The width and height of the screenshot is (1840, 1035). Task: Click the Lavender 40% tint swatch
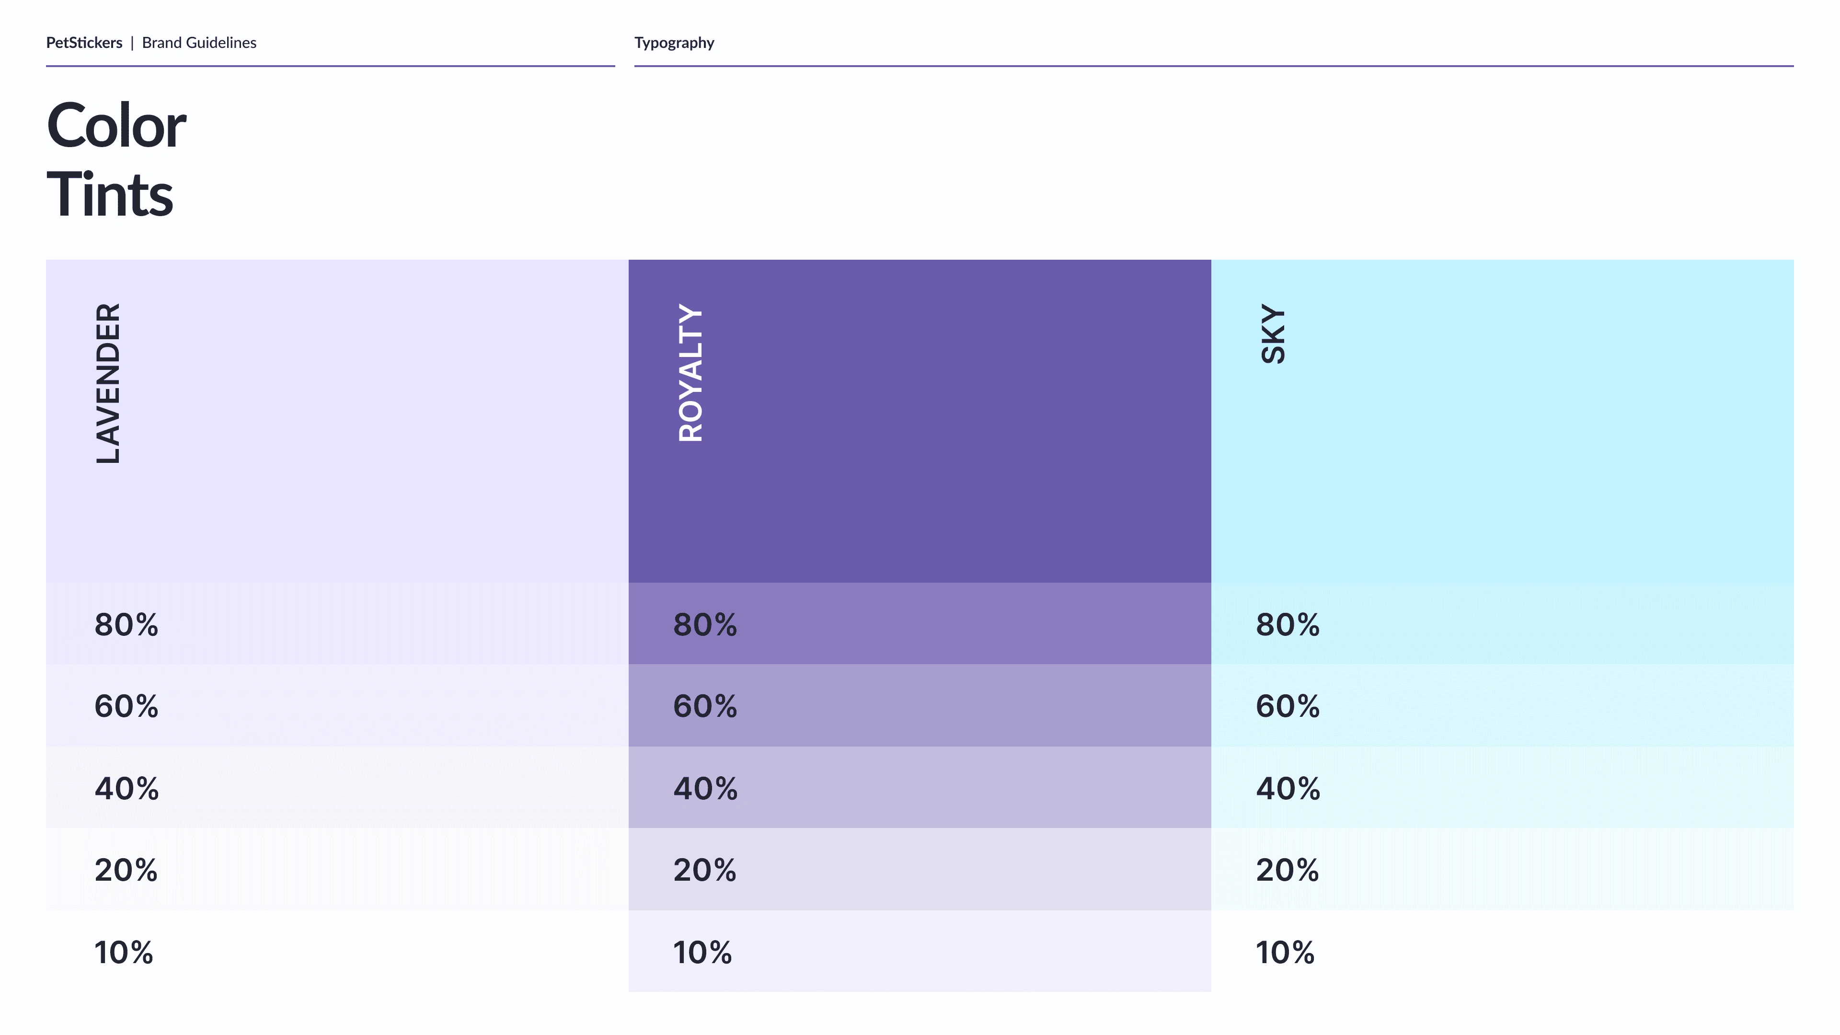pyautogui.click(x=337, y=787)
